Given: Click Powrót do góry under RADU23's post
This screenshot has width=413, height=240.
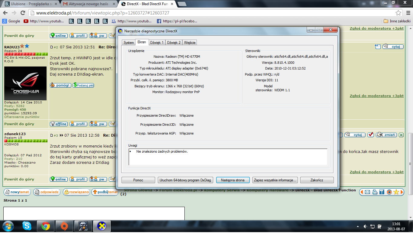Looking at the screenshot, I should click(19, 124).
